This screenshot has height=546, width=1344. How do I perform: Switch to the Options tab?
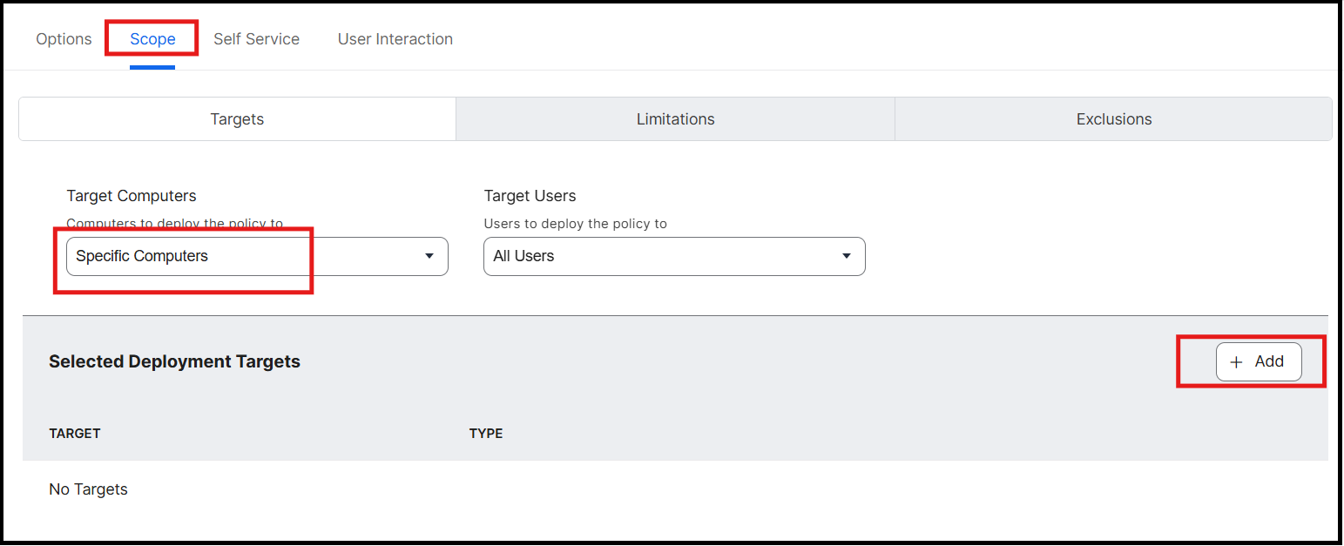pos(64,39)
